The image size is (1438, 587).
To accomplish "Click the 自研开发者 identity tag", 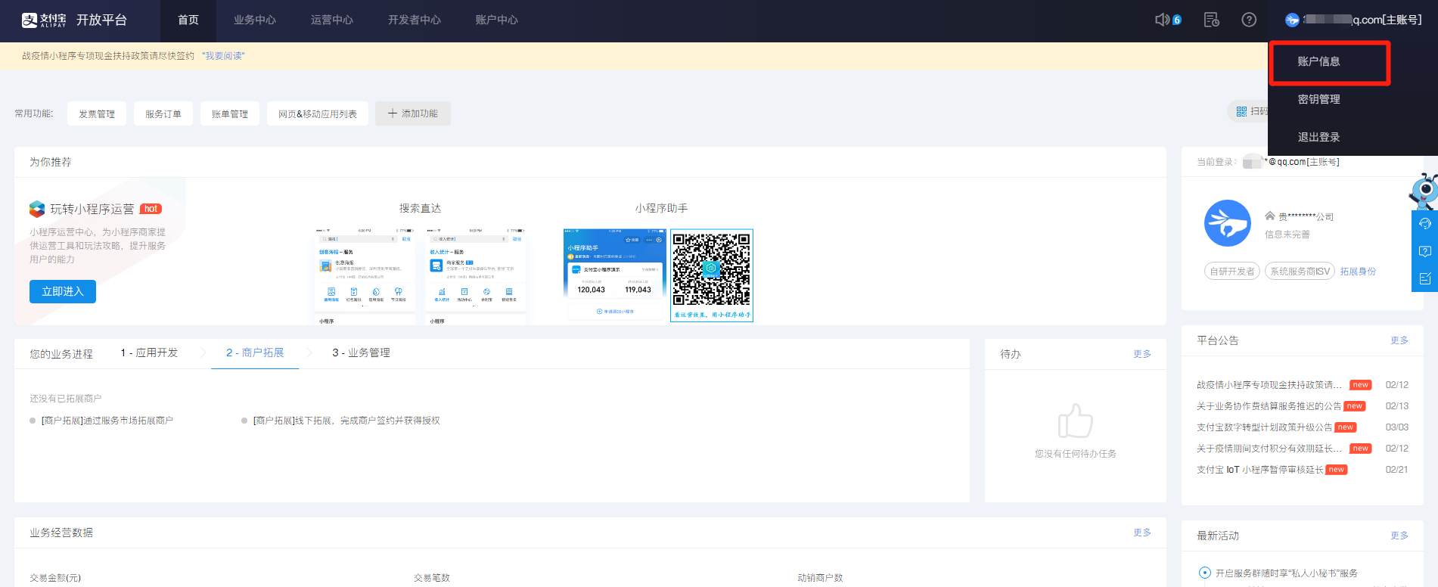I will [1232, 272].
